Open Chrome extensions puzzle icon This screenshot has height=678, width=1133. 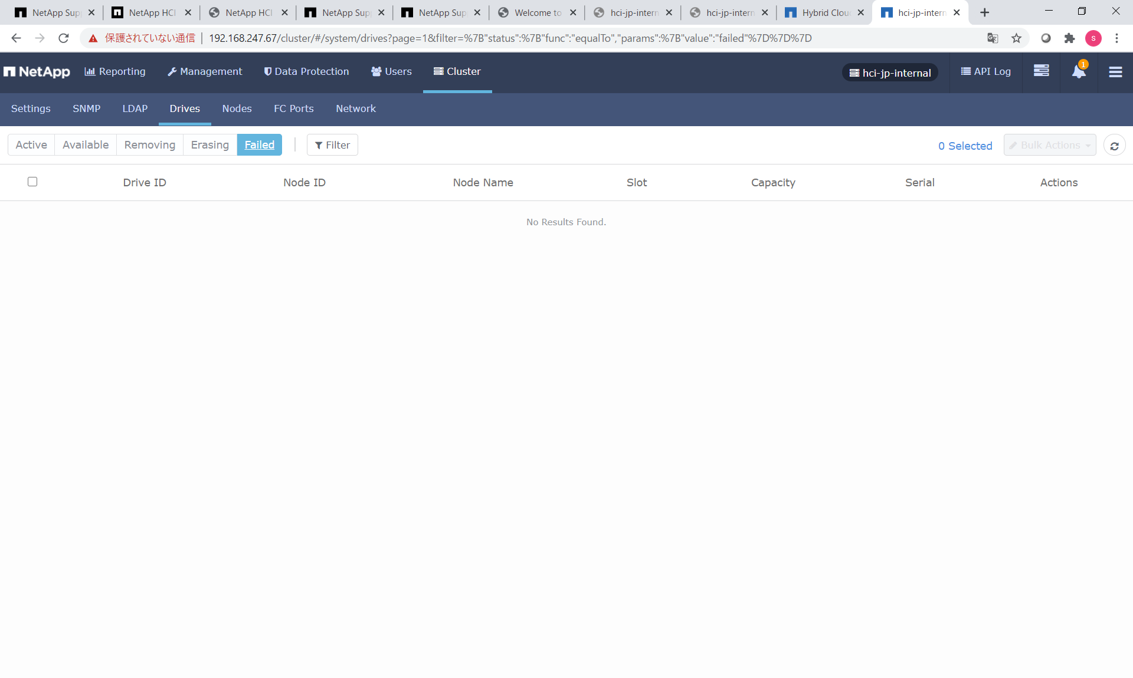pyautogui.click(x=1070, y=38)
